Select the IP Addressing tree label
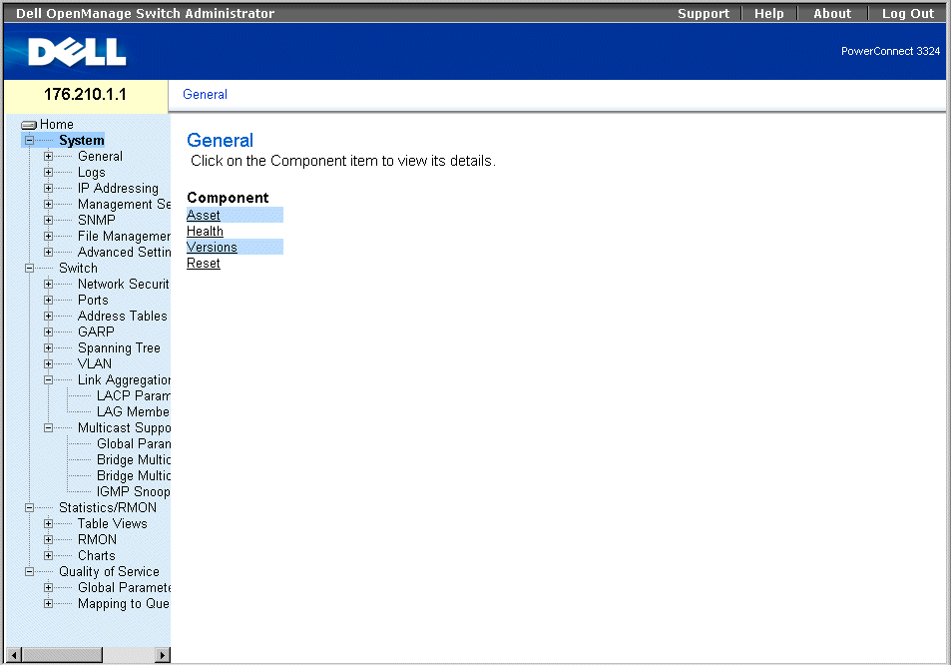This screenshot has height=665, width=951. pos(118,188)
